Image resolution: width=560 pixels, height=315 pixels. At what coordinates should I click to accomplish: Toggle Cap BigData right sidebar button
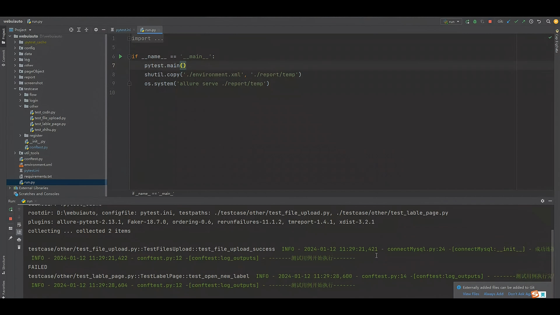557,41
